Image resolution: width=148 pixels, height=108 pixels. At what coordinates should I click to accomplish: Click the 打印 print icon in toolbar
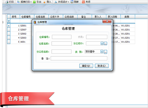click(7, 2)
